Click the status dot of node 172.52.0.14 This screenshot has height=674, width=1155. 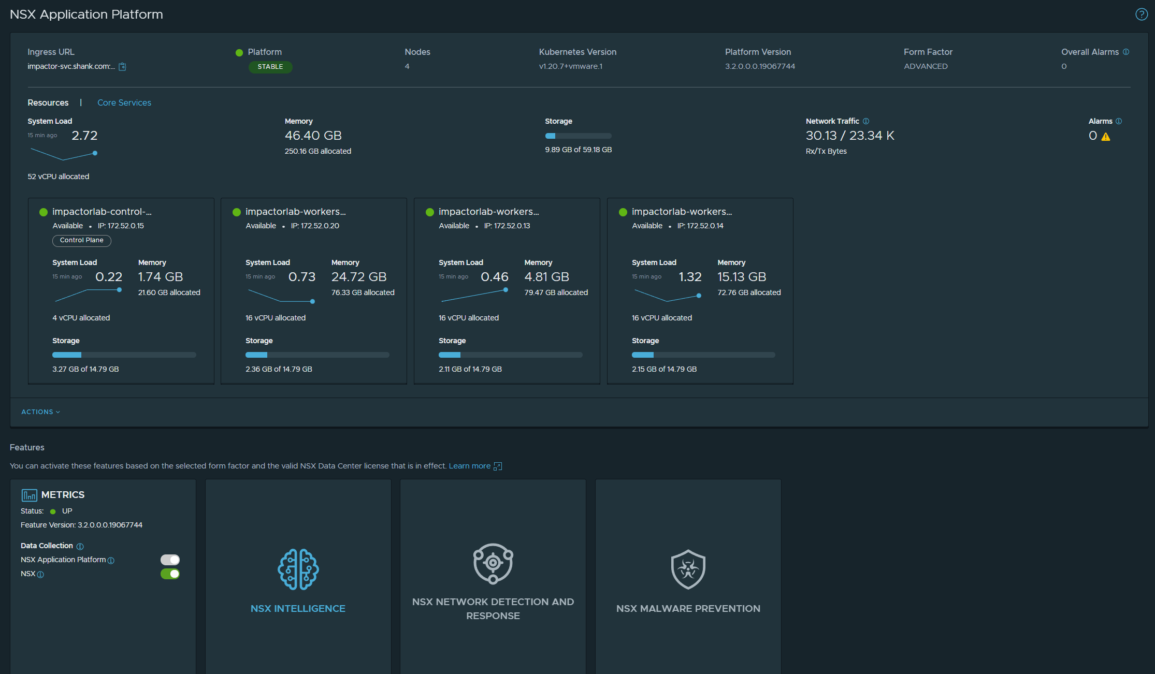pyautogui.click(x=623, y=212)
